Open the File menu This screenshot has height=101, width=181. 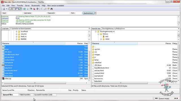(x=3, y=6)
